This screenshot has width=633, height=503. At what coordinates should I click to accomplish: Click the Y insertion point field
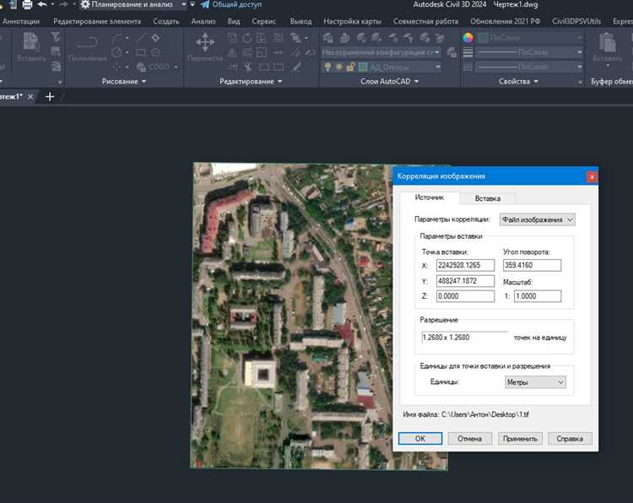click(465, 281)
